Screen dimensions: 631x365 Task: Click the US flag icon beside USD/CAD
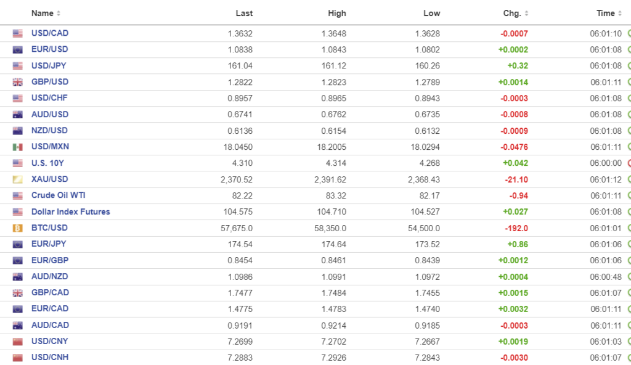17,33
